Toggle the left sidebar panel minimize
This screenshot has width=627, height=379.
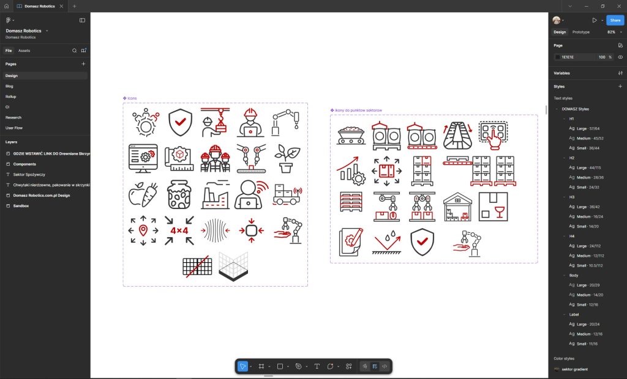point(83,20)
